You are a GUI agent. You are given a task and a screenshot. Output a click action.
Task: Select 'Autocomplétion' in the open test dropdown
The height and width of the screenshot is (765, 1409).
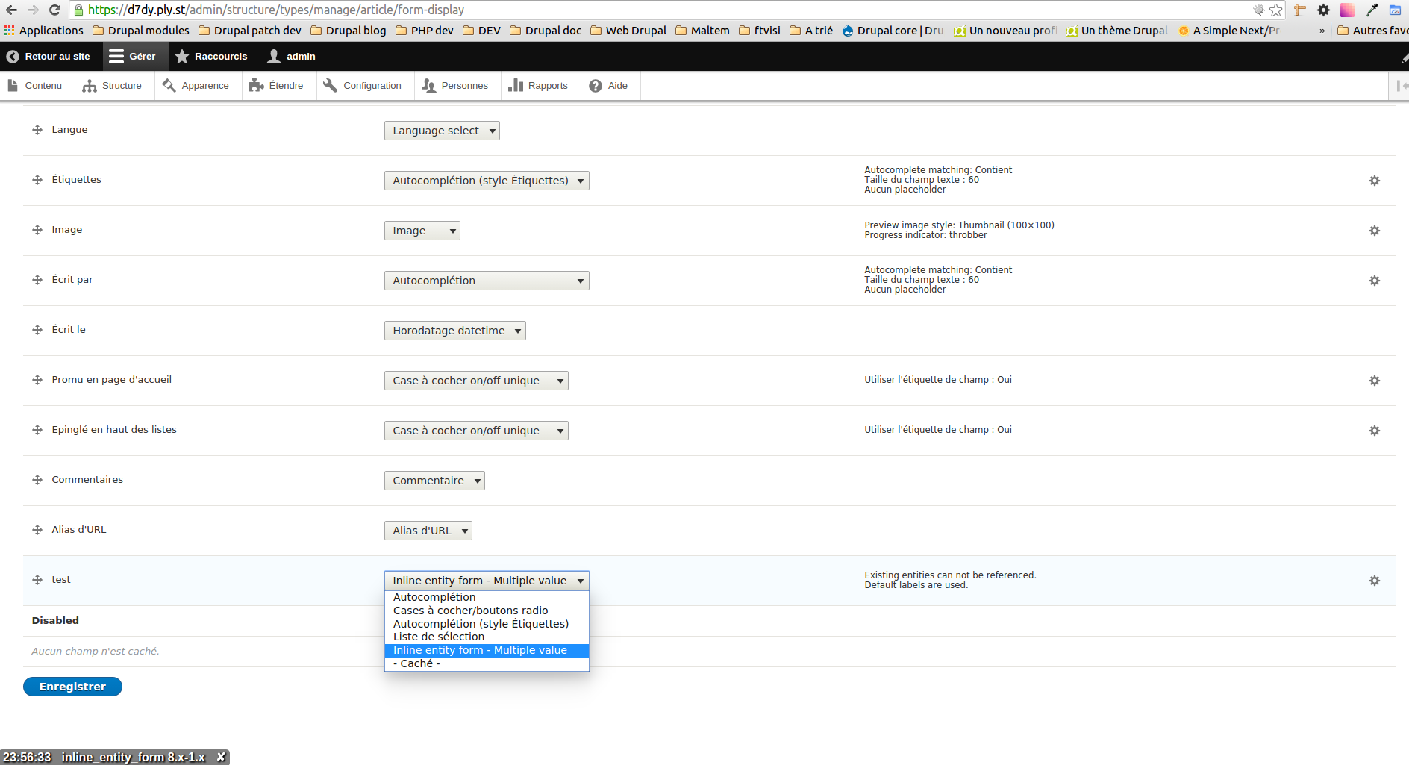434,596
